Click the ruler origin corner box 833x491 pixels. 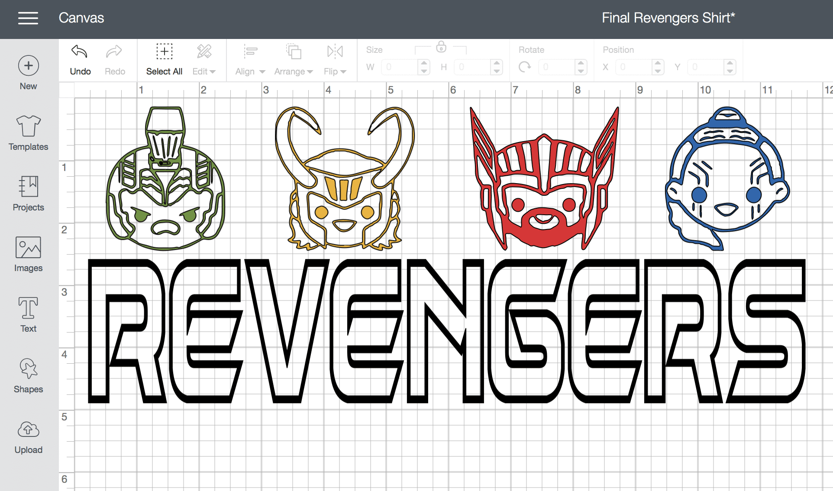[67, 90]
